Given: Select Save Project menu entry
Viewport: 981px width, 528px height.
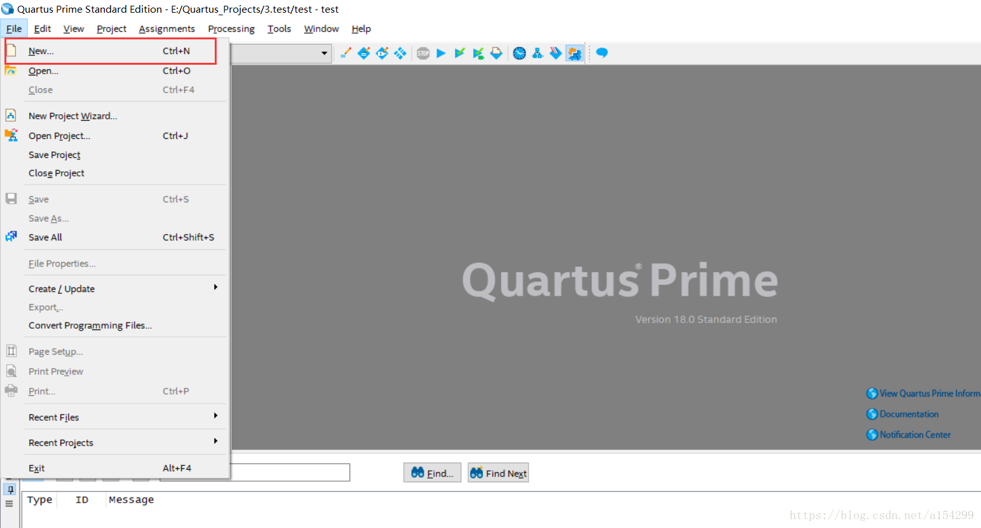Looking at the screenshot, I should tap(115, 155).
